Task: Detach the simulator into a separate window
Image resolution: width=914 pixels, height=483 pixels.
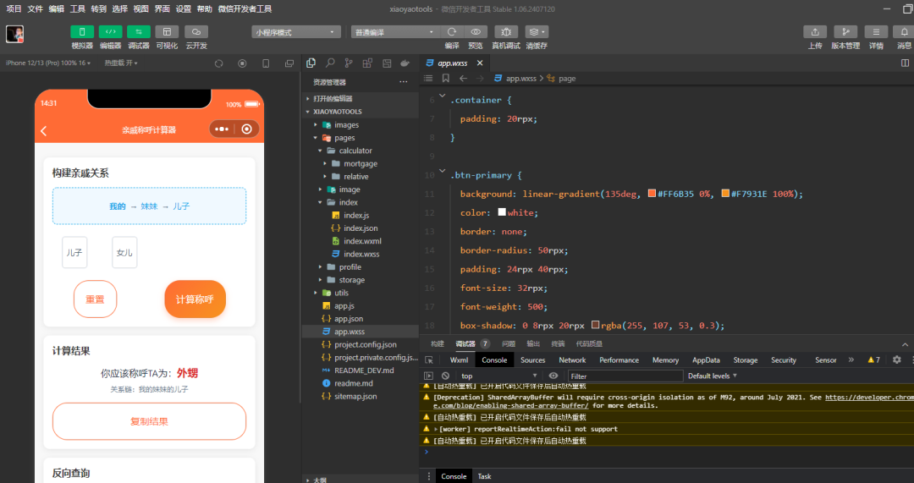Action: pos(289,63)
